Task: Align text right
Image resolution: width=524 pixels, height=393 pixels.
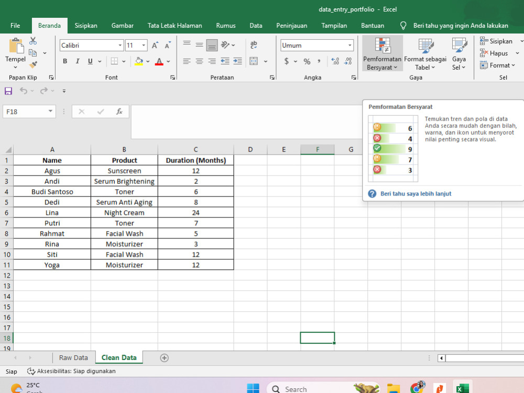Action: click(x=212, y=61)
